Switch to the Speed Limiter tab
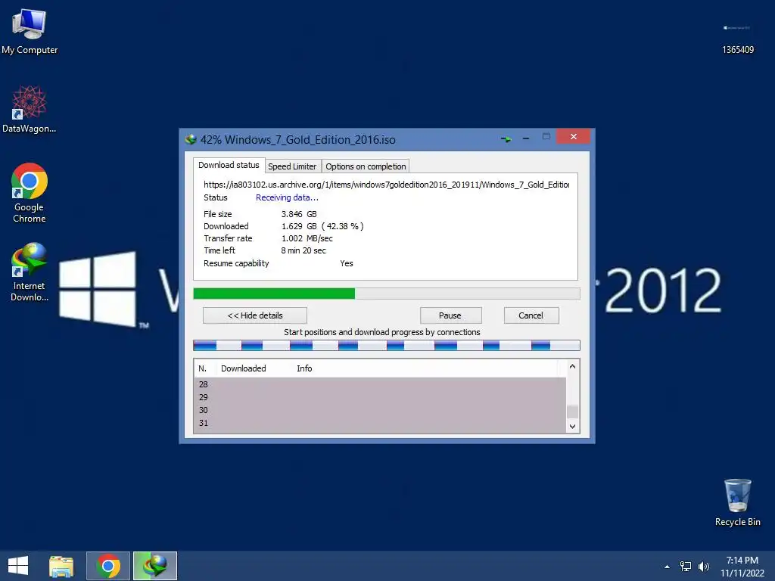This screenshot has height=581, width=775. coord(292,166)
